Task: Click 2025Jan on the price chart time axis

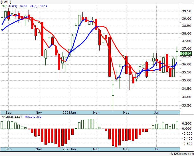Action: coord(69,113)
